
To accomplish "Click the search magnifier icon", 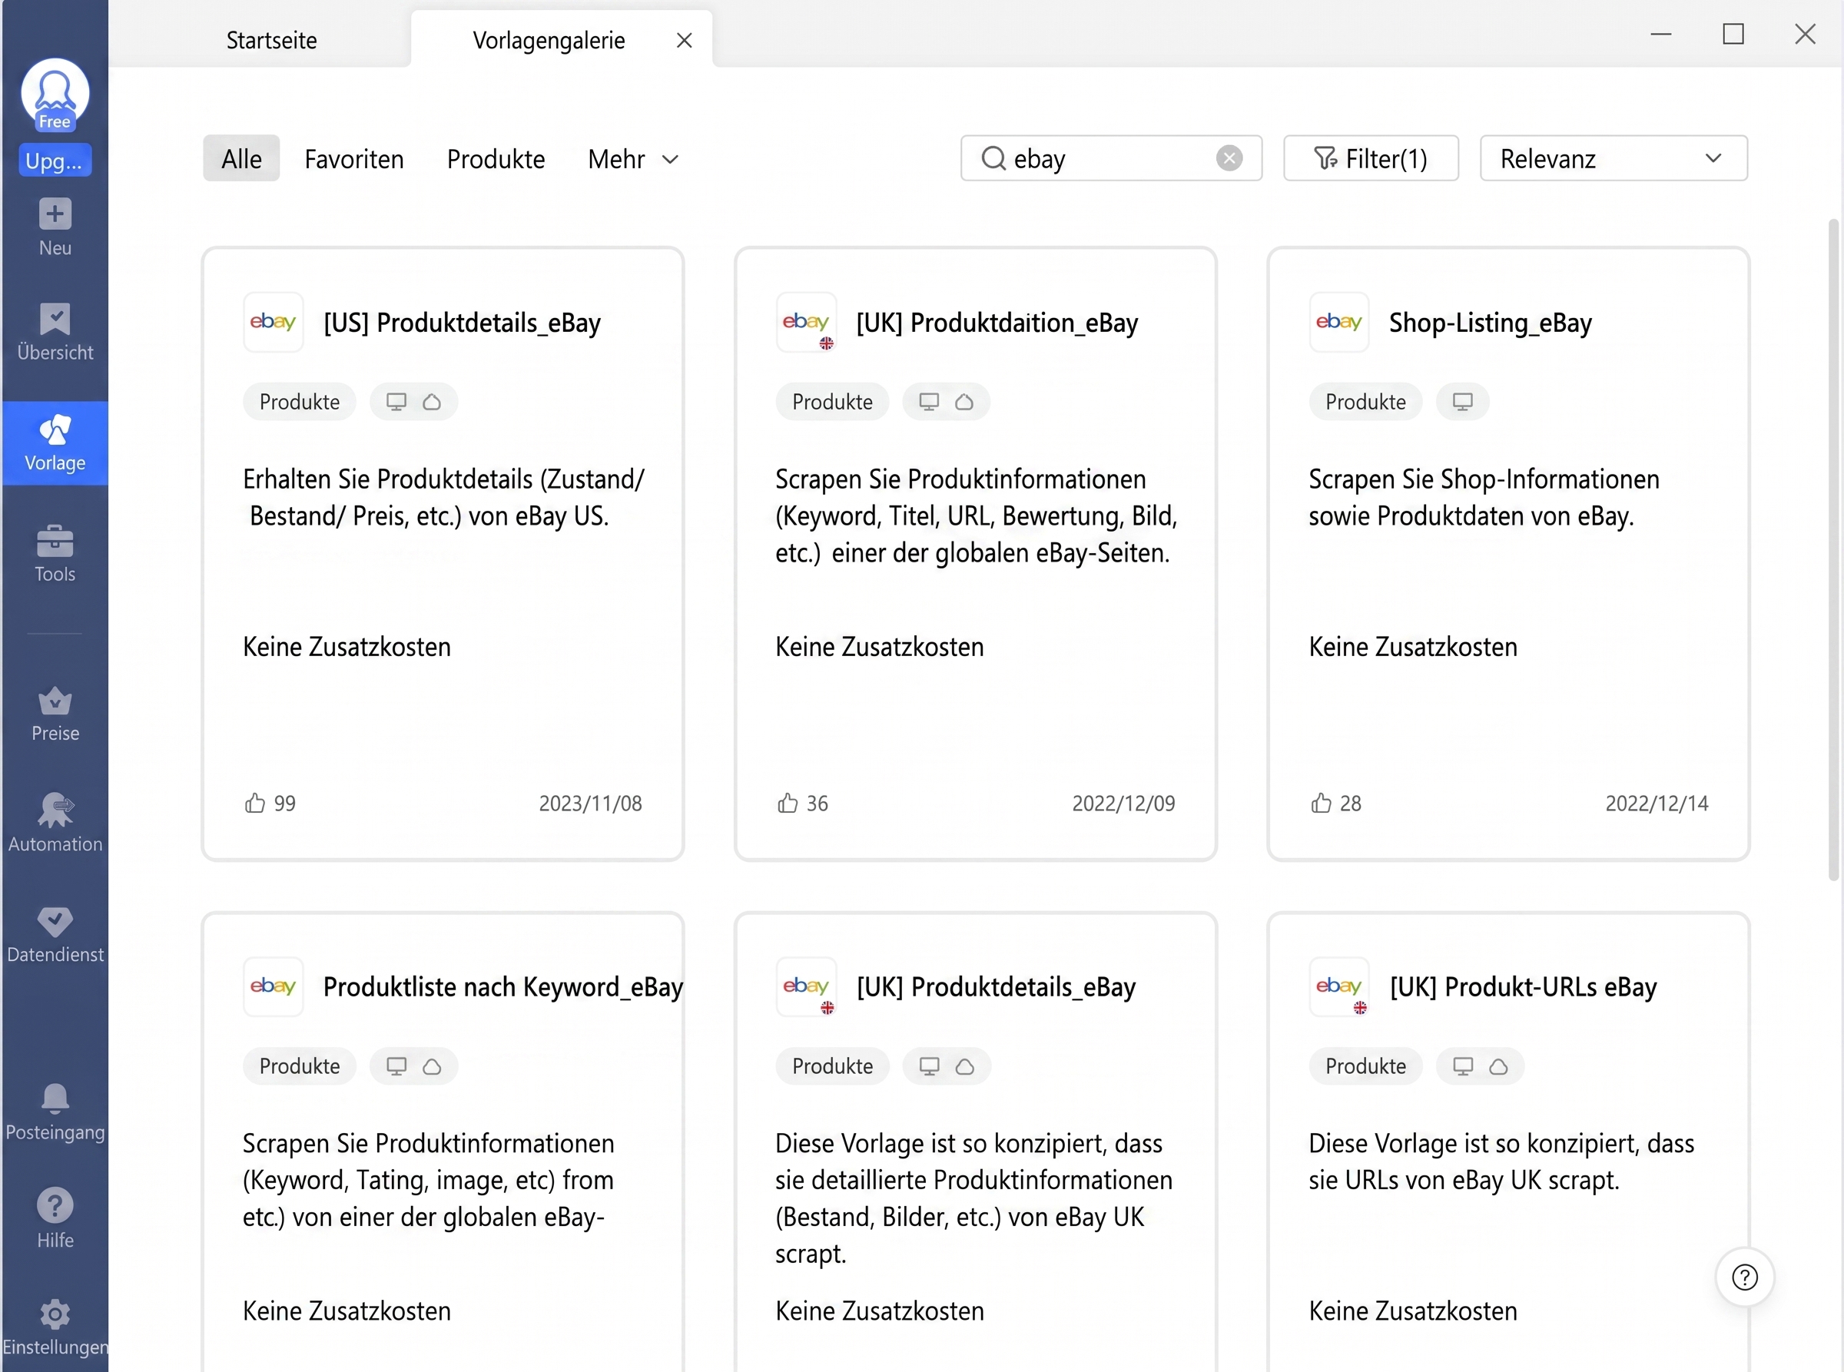I will pos(993,157).
